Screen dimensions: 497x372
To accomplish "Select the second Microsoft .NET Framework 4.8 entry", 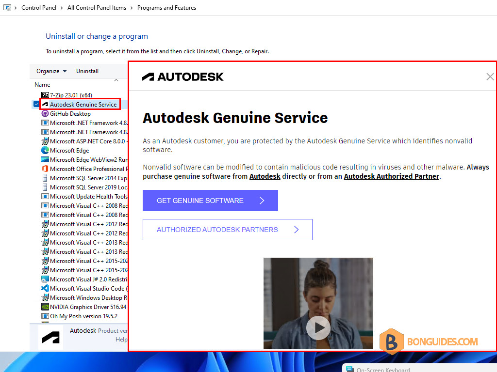I will click(84, 132).
